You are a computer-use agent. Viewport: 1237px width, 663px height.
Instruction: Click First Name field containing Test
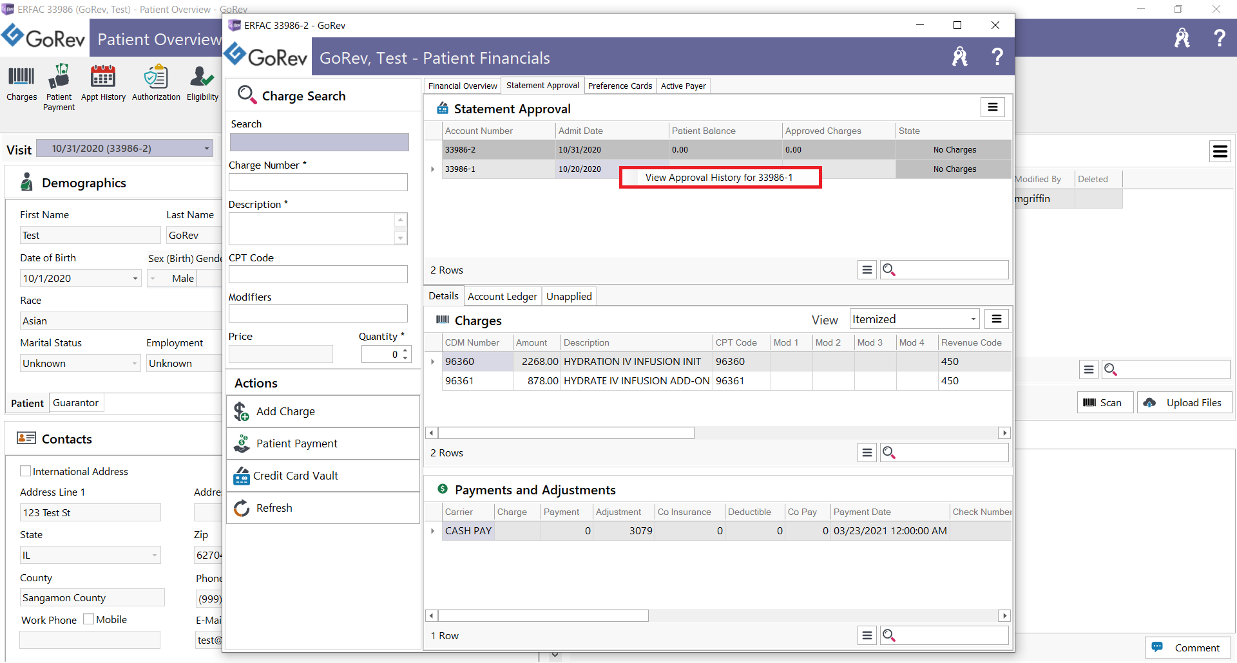90,236
